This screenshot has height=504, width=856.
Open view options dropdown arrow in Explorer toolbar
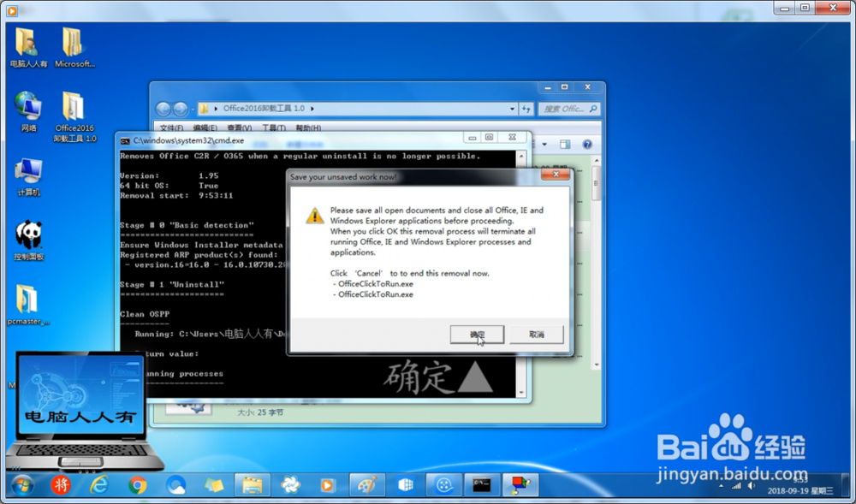click(544, 144)
